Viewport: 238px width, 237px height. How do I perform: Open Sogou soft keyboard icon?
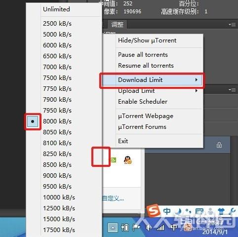tap(199, 211)
